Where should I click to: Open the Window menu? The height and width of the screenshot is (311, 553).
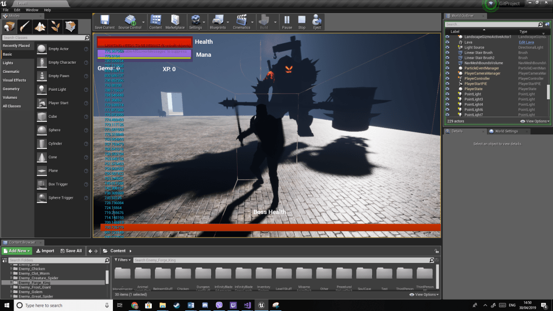pos(32,10)
